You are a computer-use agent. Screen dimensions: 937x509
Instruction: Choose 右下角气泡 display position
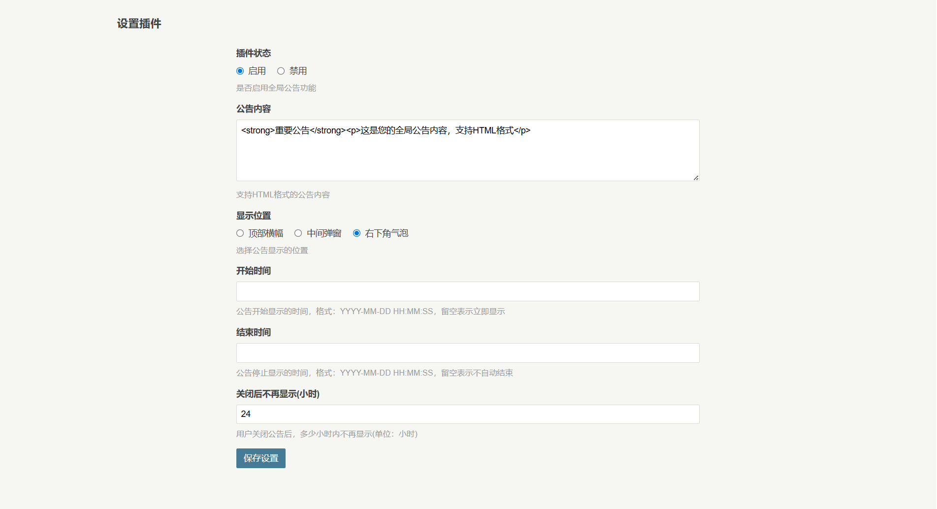[356, 233]
